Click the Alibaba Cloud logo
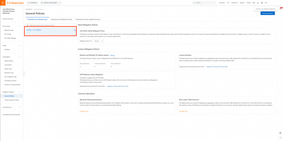The width and height of the screenshot is (283, 141). (x=15, y=3)
